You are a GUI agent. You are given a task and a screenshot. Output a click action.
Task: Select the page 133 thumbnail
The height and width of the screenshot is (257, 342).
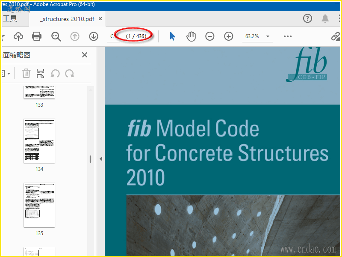39,92
